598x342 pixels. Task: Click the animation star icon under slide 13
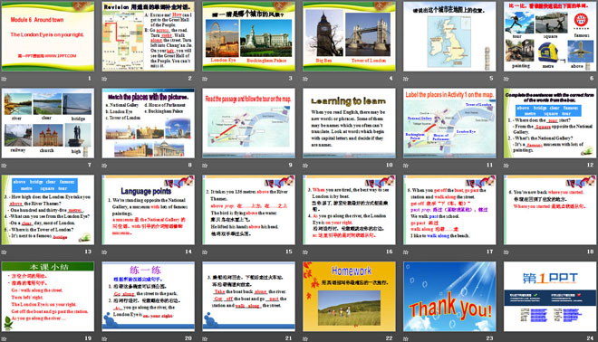5,252
